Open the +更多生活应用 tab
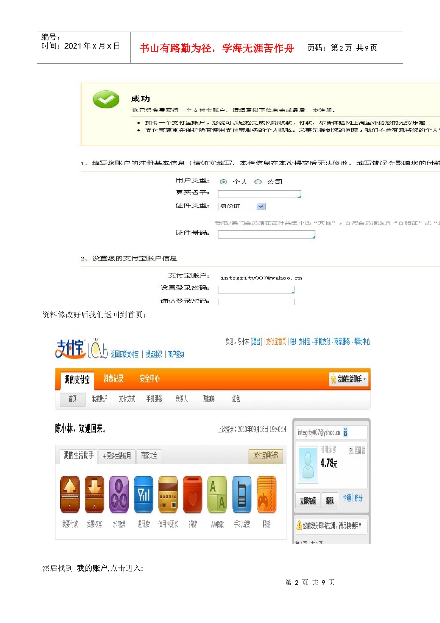 coord(117,456)
